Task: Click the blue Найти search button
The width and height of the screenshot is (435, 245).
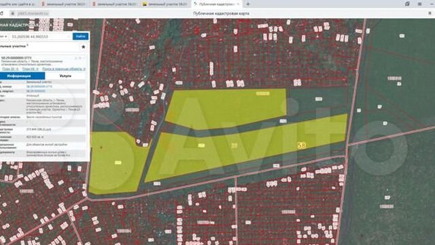Action: click(x=80, y=36)
